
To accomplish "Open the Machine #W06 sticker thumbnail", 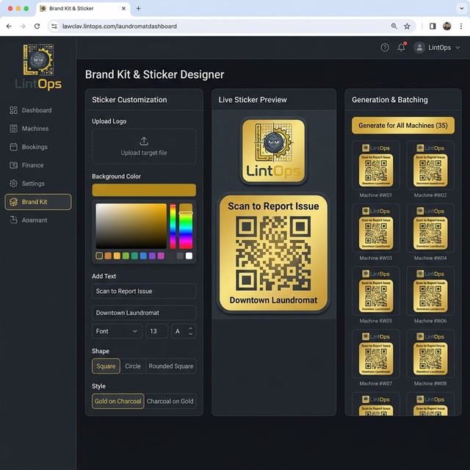I will pyautogui.click(x=430, y=291).
